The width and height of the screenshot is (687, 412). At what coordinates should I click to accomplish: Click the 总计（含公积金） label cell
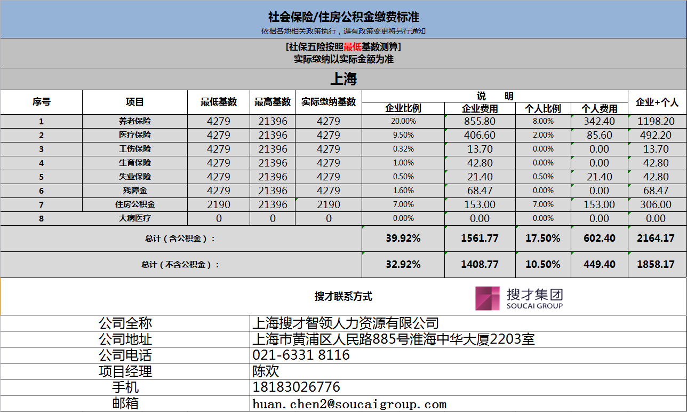pyautogui.click(x=181, y=239)
